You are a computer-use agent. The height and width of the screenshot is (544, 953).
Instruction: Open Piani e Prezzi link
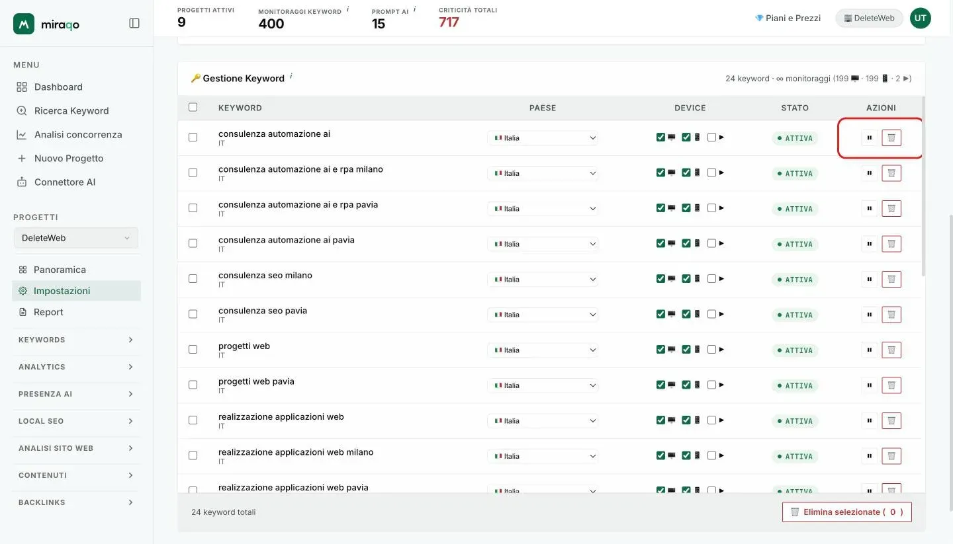point(788,19)
